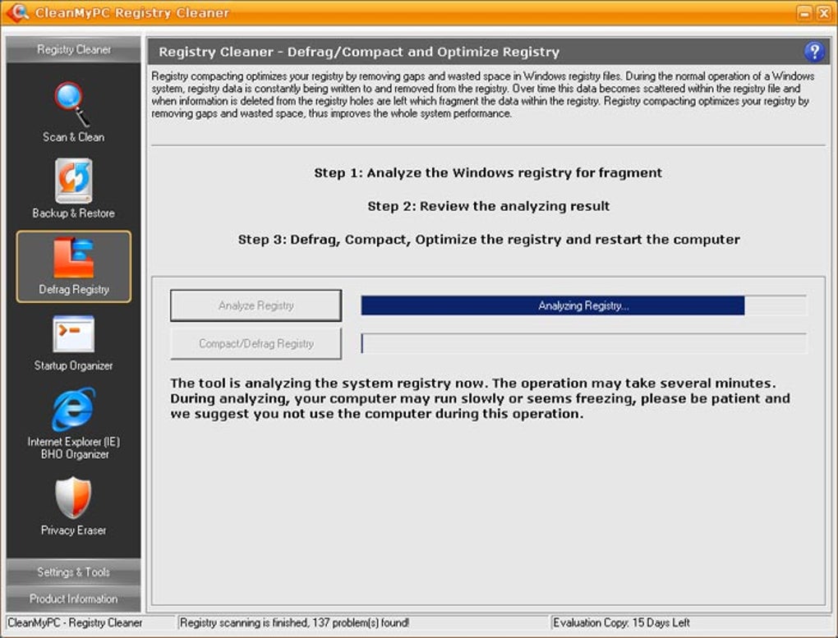The height and width of the screenshot is (638, 838).
Task: Click the blue help question mark icon
Action: coord(814,52)
